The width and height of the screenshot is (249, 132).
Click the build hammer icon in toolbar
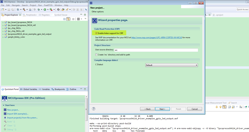point(24,9)
